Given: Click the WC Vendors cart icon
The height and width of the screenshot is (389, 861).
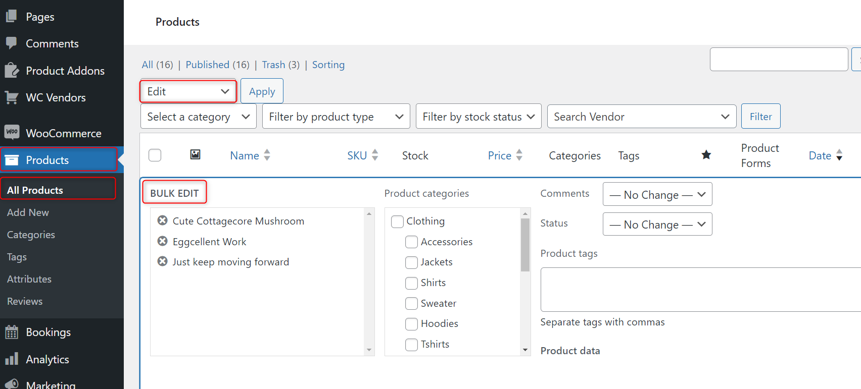Looking at the screenshot, I should 12,97.
